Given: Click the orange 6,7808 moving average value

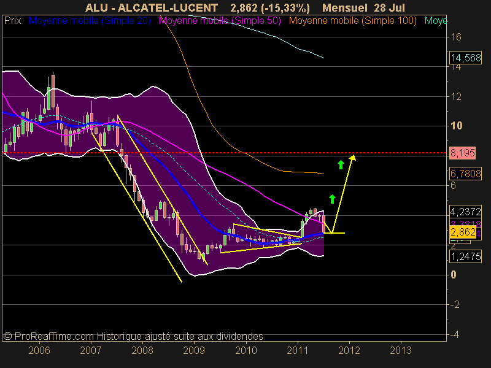Looking at the screenshot, I should (466, 174).
